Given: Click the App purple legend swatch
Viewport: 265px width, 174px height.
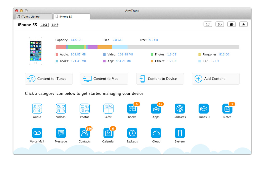Looking at the screenshot, I should pos(104,61).
